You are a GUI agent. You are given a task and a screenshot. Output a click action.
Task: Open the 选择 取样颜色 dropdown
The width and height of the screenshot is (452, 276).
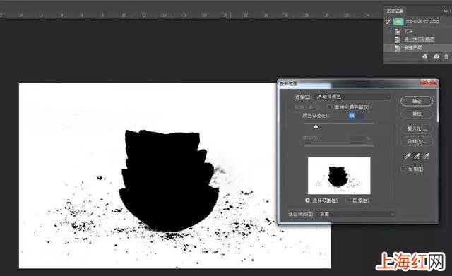coord(353,97)
